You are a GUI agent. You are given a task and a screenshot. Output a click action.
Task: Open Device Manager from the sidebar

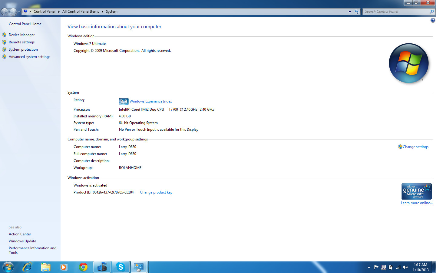coord(21,35)
